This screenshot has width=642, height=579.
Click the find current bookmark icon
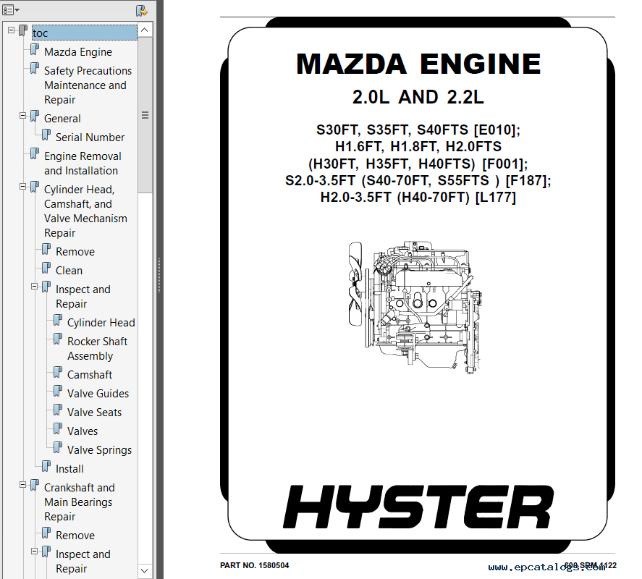click(142, 11)
